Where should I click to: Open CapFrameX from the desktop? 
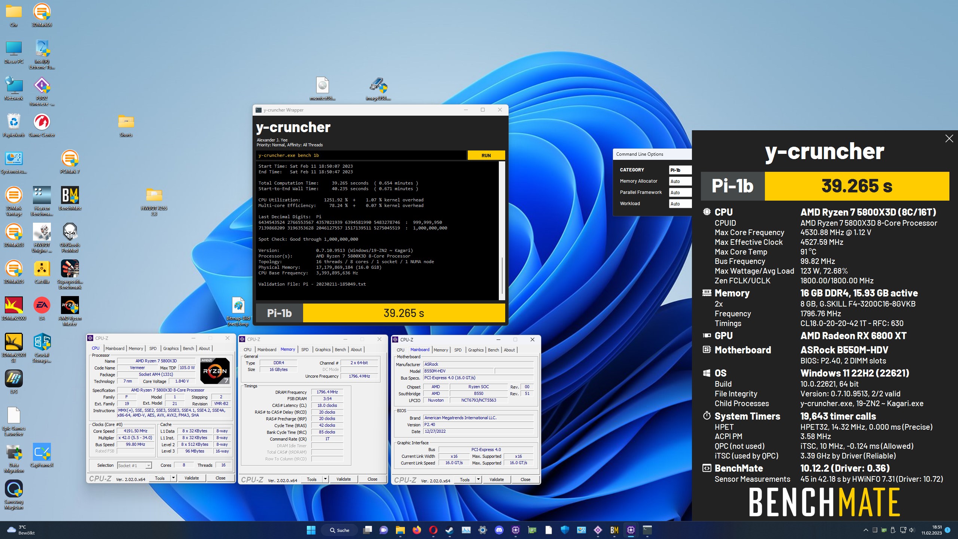pyautogui.click(x=42, y=455)
